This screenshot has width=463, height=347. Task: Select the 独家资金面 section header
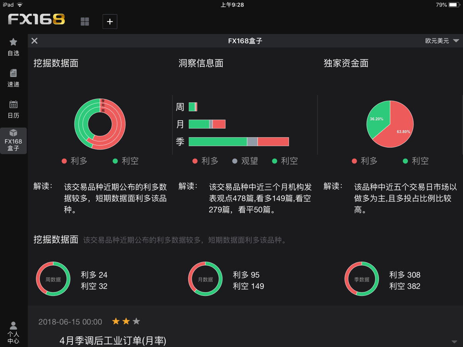346,63
